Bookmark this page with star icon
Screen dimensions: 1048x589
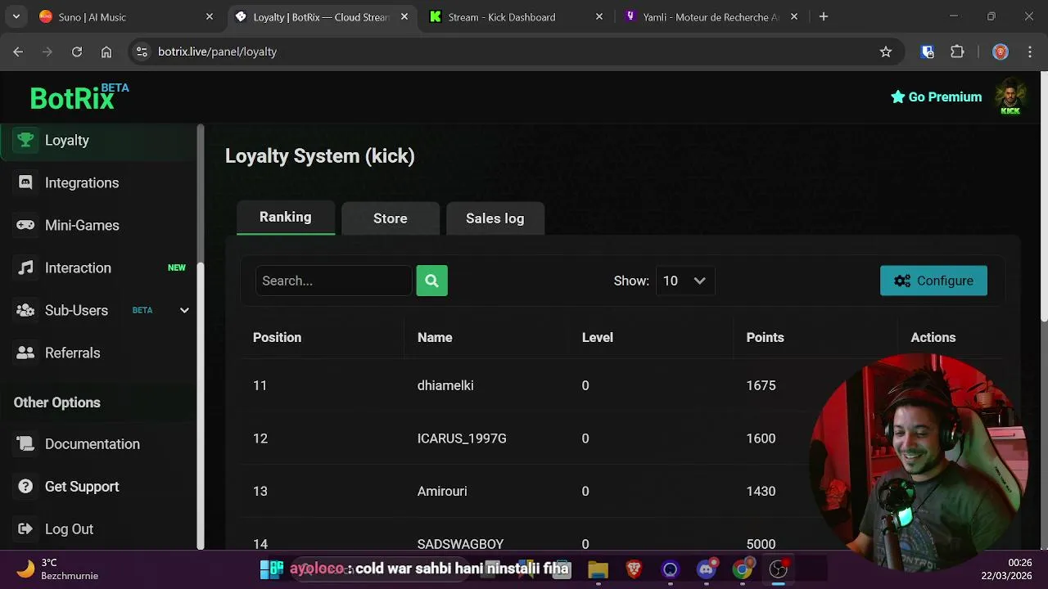[x=886, y=52]
